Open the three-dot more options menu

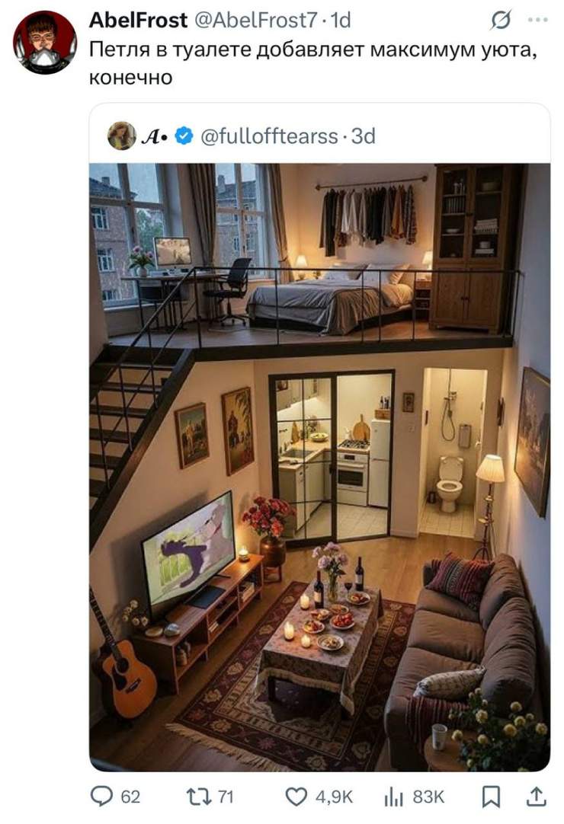(x=537, y=20)
